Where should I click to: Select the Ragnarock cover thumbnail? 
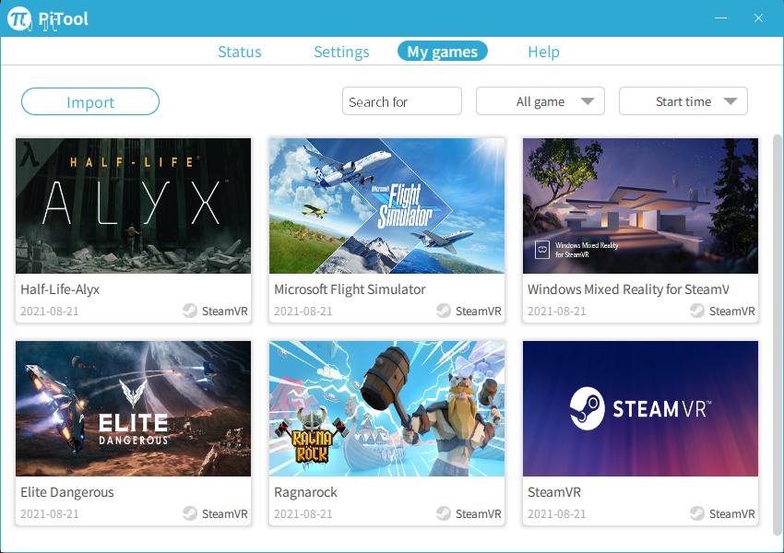386,408
